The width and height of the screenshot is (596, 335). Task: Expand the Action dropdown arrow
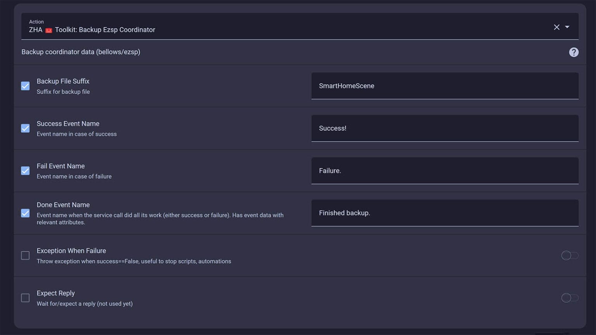567,27
